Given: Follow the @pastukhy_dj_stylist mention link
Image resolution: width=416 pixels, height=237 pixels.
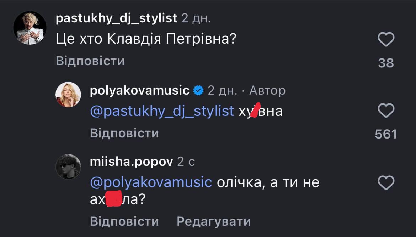Looking at the screenshot, I should (x=162, y=111).
